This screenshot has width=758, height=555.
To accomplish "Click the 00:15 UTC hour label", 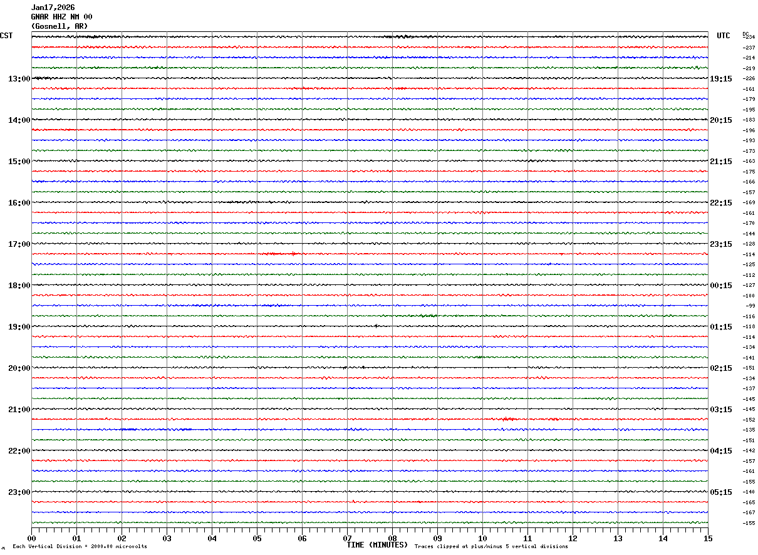I will click(720, 286).
